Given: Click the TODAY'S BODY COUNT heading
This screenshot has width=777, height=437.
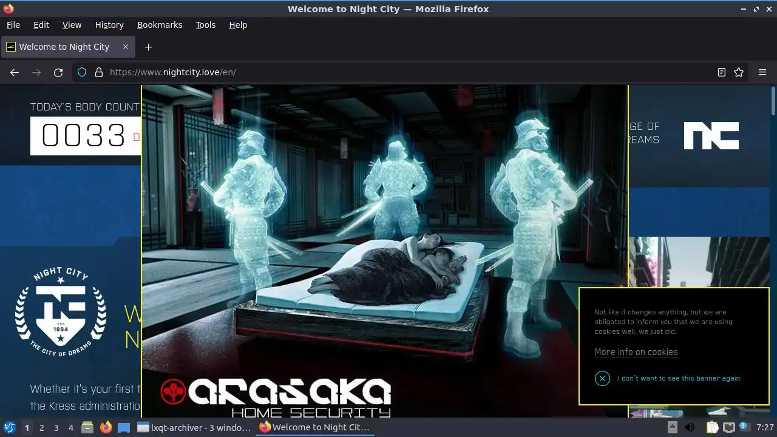Looking at the screenshot, I should pos(85,107).
